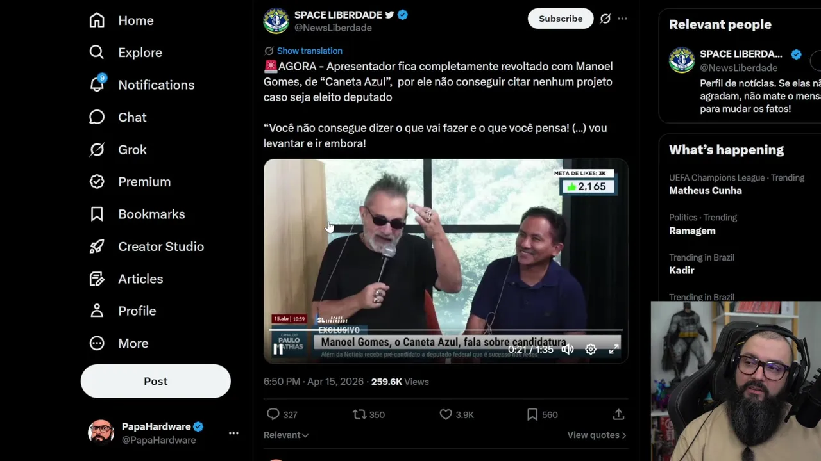Bookmark the tweet using bookmark icon
Viewport: 821px width, 461px height.
click(532, 415)
